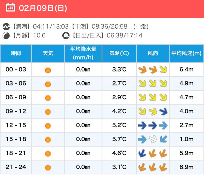Click the 風向 column header
Image resolution: width=204 pixels, height=175 pixels.
coord(153,53)
